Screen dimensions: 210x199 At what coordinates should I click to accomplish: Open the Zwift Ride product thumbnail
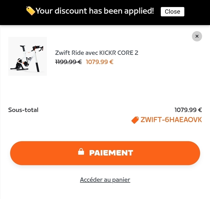(28, 56)
